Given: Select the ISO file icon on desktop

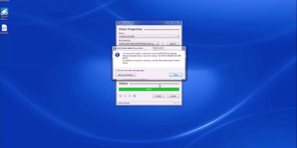Looking at the screenshot, I should click(x=4, y=29).
